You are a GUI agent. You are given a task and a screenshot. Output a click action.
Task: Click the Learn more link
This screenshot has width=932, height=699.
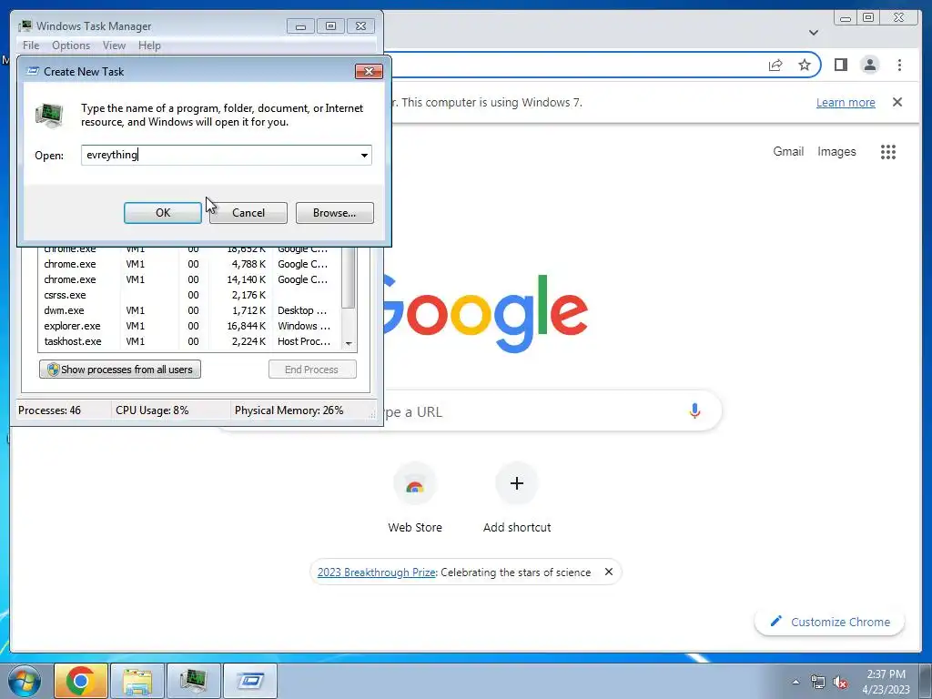point(846,102)
